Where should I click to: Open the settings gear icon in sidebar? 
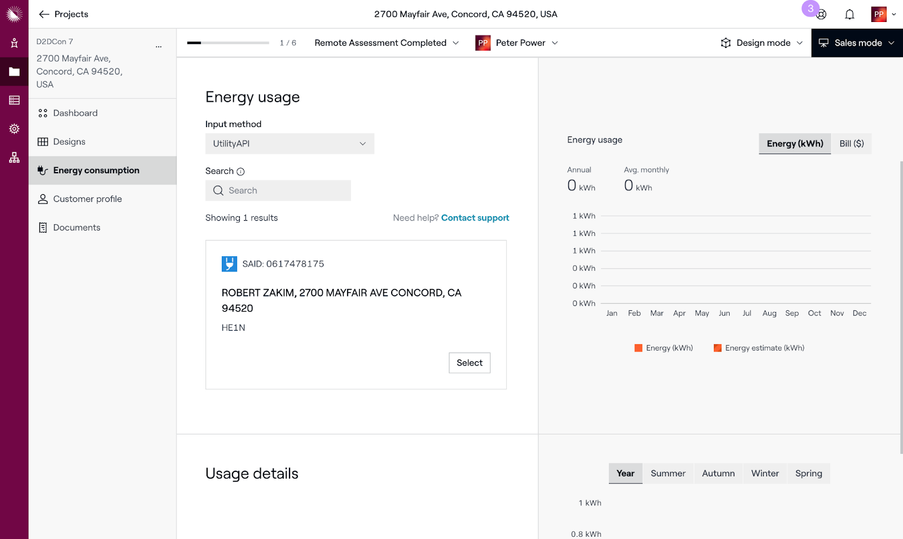tap(14, 129)
